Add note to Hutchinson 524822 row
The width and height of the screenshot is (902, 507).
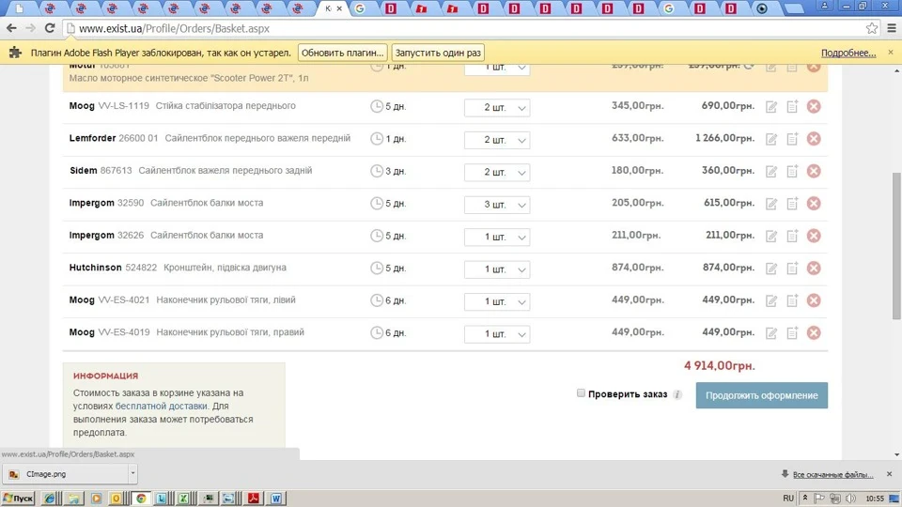point(792,268)
